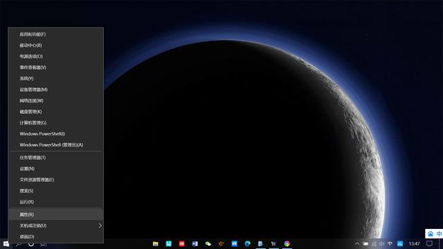Choose 搜索(S) menu entry
Viewport: 443px width, 249px height.
click(x=55, y=191)
